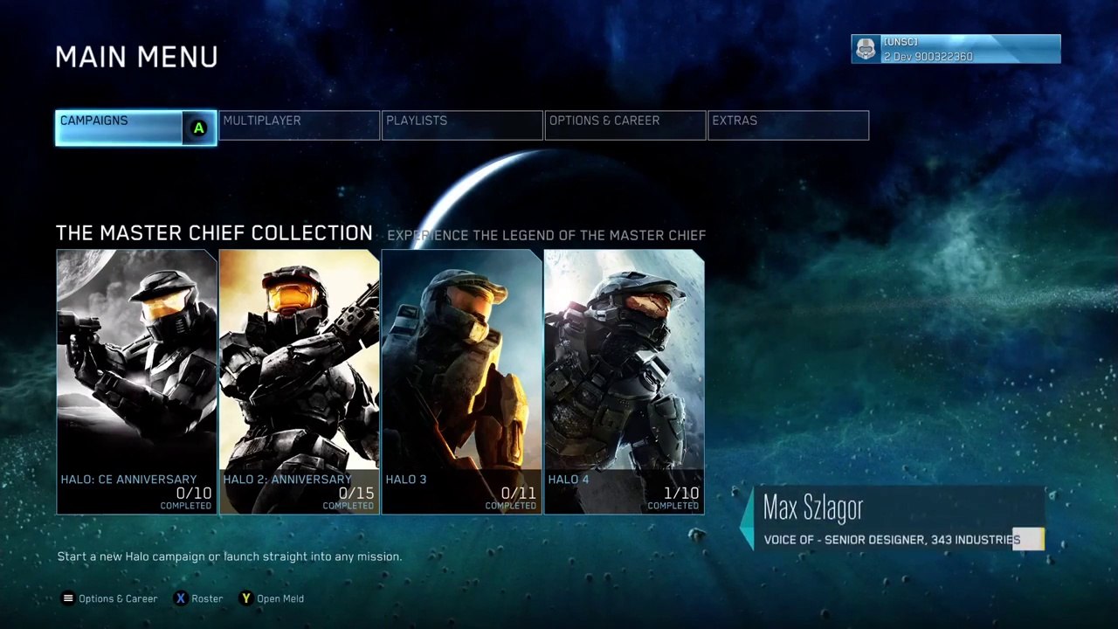Image resolution: width=1118 pixels, height=629 pixels.
Task: Go to the Extras tab
Action: (788, 125)
